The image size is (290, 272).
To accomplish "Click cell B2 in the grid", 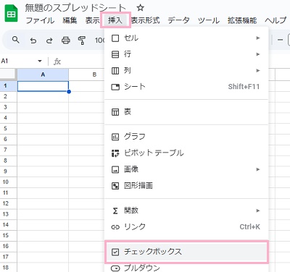I will (86, 97).
